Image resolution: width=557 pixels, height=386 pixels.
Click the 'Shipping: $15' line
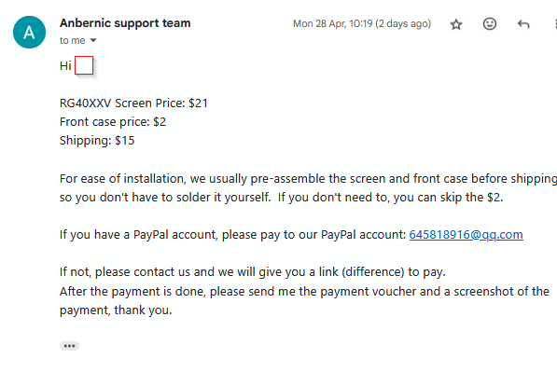click(97, 141)
